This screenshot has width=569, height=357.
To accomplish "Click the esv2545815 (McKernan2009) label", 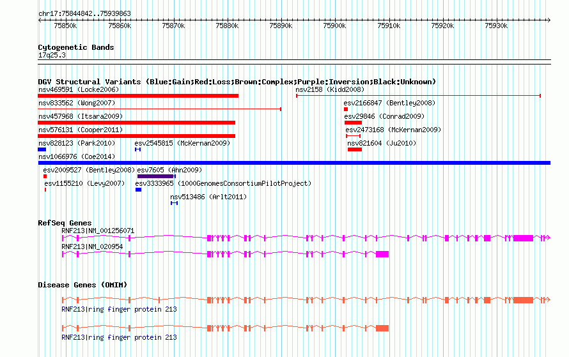I will (x=183, y=143).
